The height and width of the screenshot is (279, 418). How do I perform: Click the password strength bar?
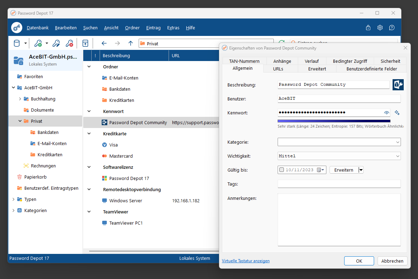point(333,120)
